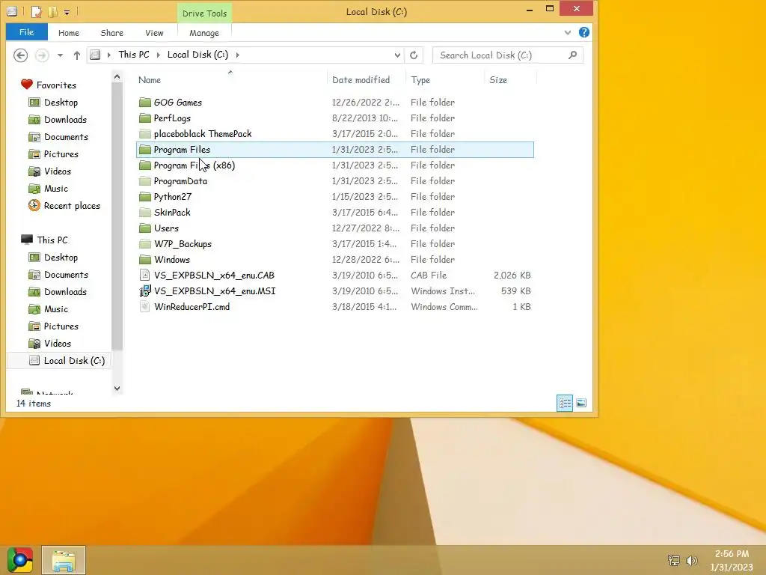The height and width of the screenshot is (575, 766).
Task: Click Properties icon in quick access toolbar
Action: tap(37, 10)
